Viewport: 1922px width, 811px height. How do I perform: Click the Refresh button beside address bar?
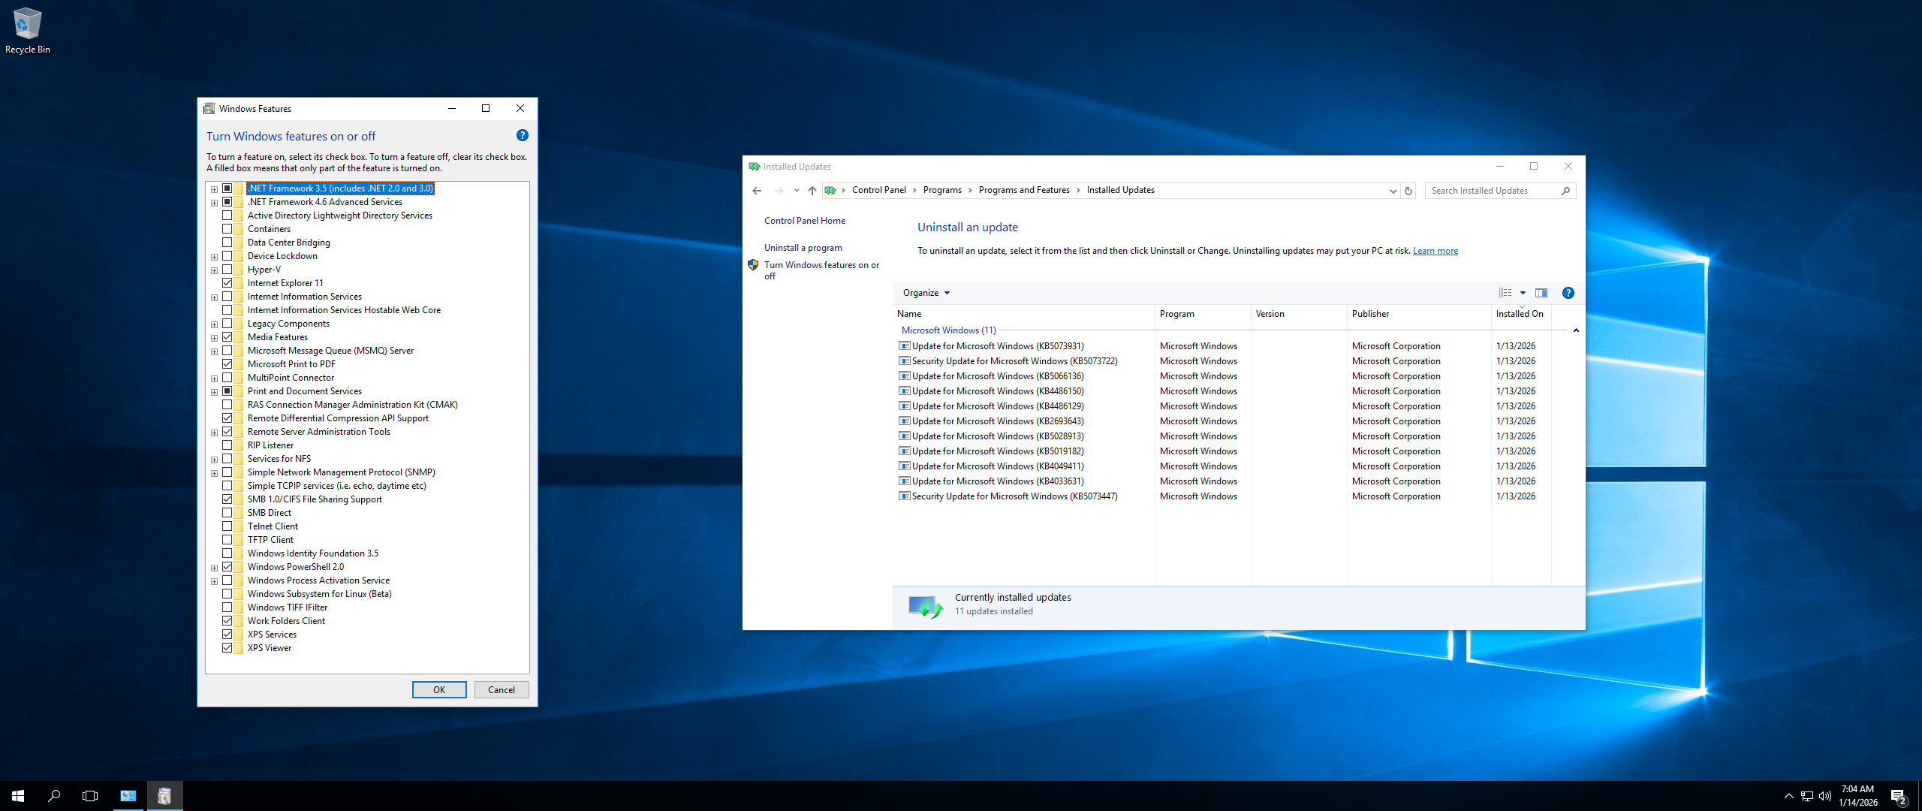click(x=1408, y=191)
